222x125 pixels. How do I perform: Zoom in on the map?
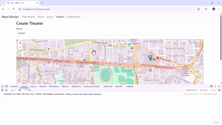(x=20, y=43)
